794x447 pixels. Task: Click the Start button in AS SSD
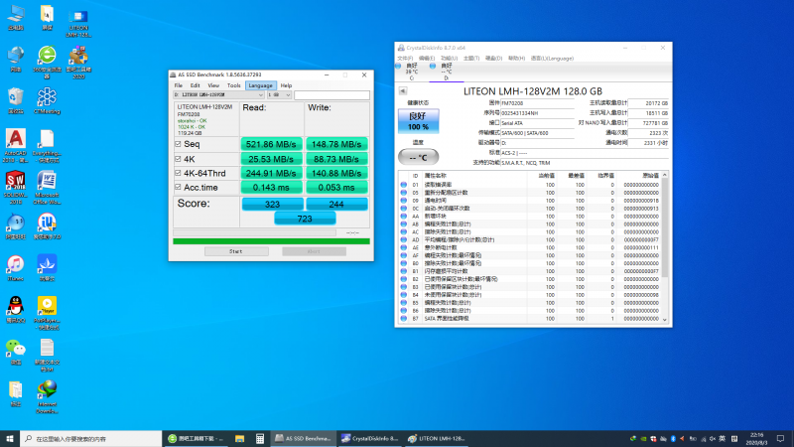click(236, 251)
